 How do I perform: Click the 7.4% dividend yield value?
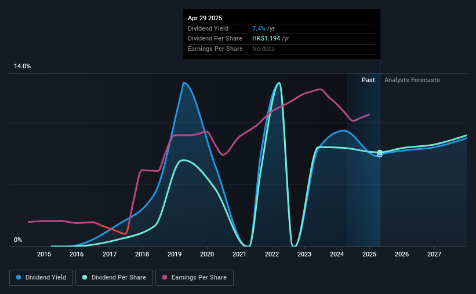pos(259,28)
